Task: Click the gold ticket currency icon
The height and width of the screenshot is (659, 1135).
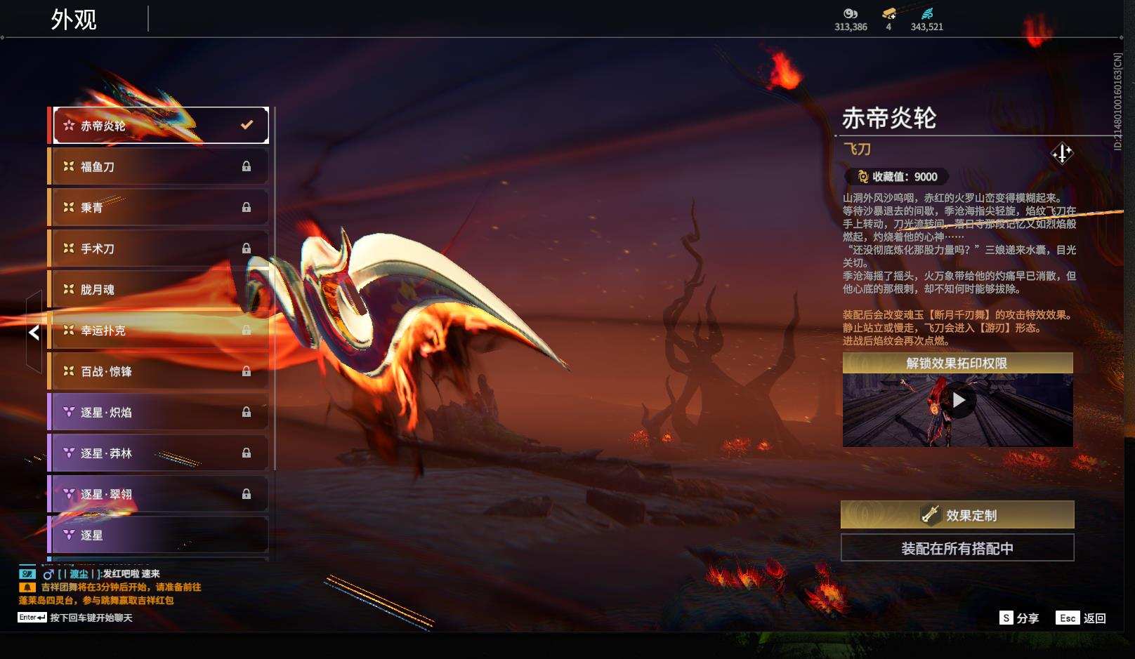Action: tap(888, 13)
